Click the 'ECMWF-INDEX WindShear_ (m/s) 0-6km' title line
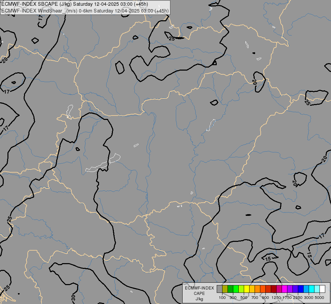Image resolution: width=331 pixels, height=304 pixels. pos(85,11)
